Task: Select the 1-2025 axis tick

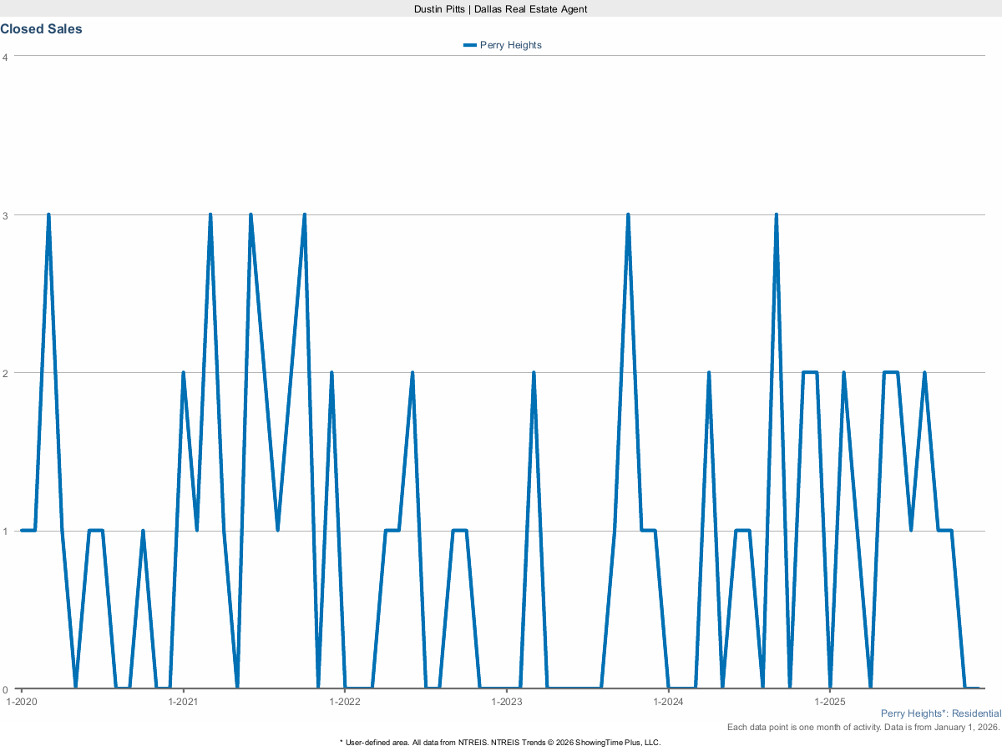Action: tap(829, 693)
